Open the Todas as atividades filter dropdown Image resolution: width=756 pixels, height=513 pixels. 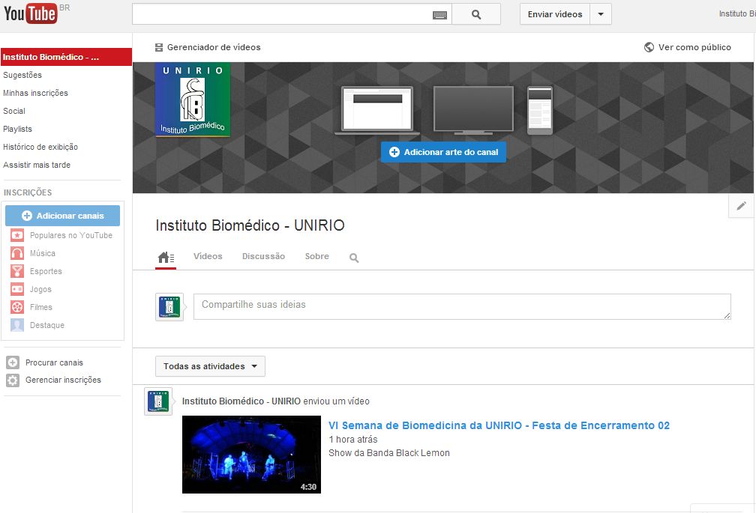[209, 366]
